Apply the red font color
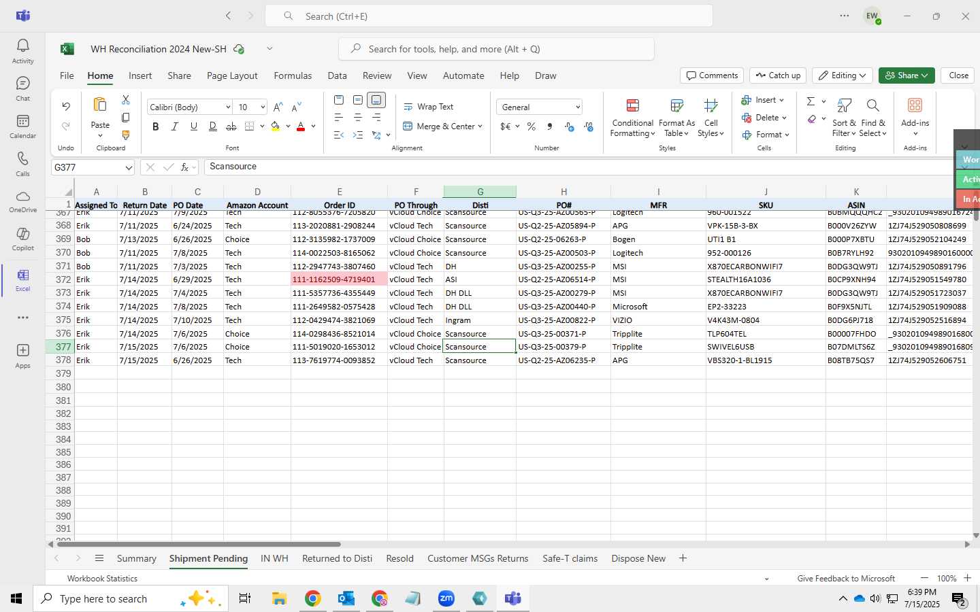The height and width of the screenshot is (612, 980). click(x=301, y=126)
